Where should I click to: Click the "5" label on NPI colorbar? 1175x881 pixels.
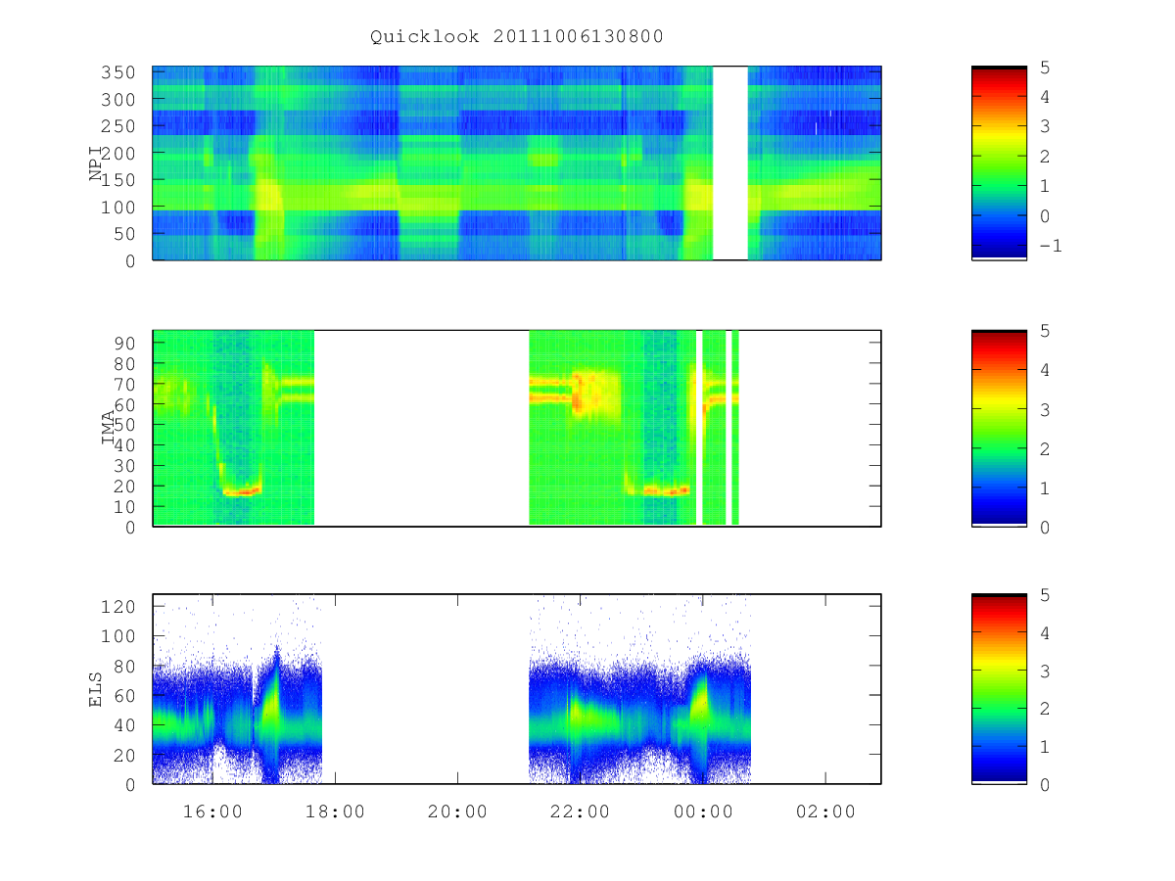pos(1044,67)
